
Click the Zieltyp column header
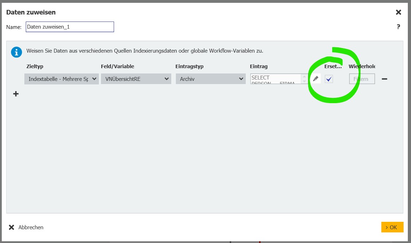tap(35, 66)
